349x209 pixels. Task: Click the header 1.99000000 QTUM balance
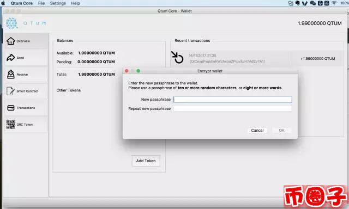(320, 23)
